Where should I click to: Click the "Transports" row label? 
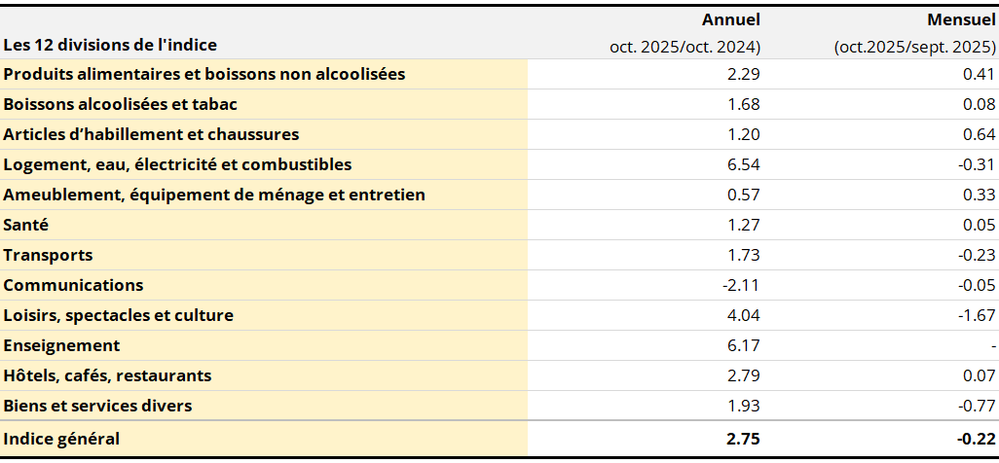49,255
